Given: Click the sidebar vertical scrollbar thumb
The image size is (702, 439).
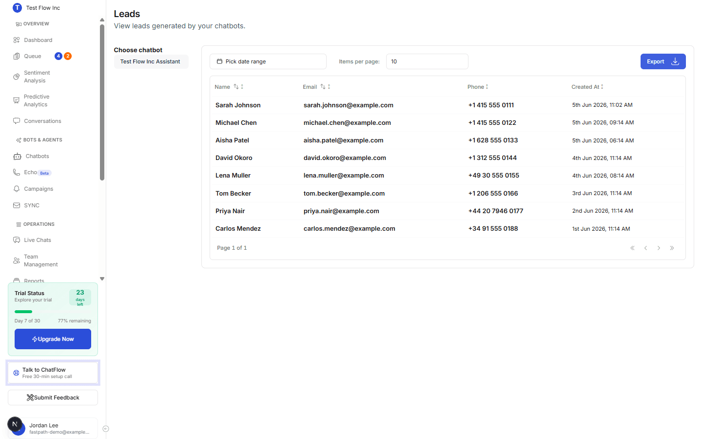Looking at the screenshot, I should point(102,102).
